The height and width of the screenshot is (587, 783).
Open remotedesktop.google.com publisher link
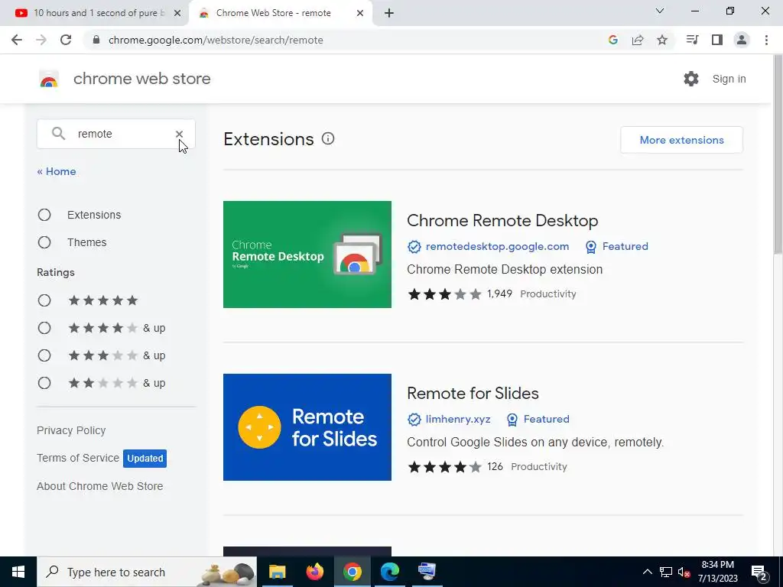(497, 247)
